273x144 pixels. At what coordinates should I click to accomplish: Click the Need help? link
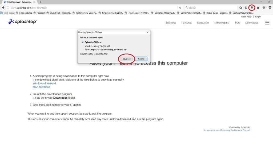click(246, 17)
